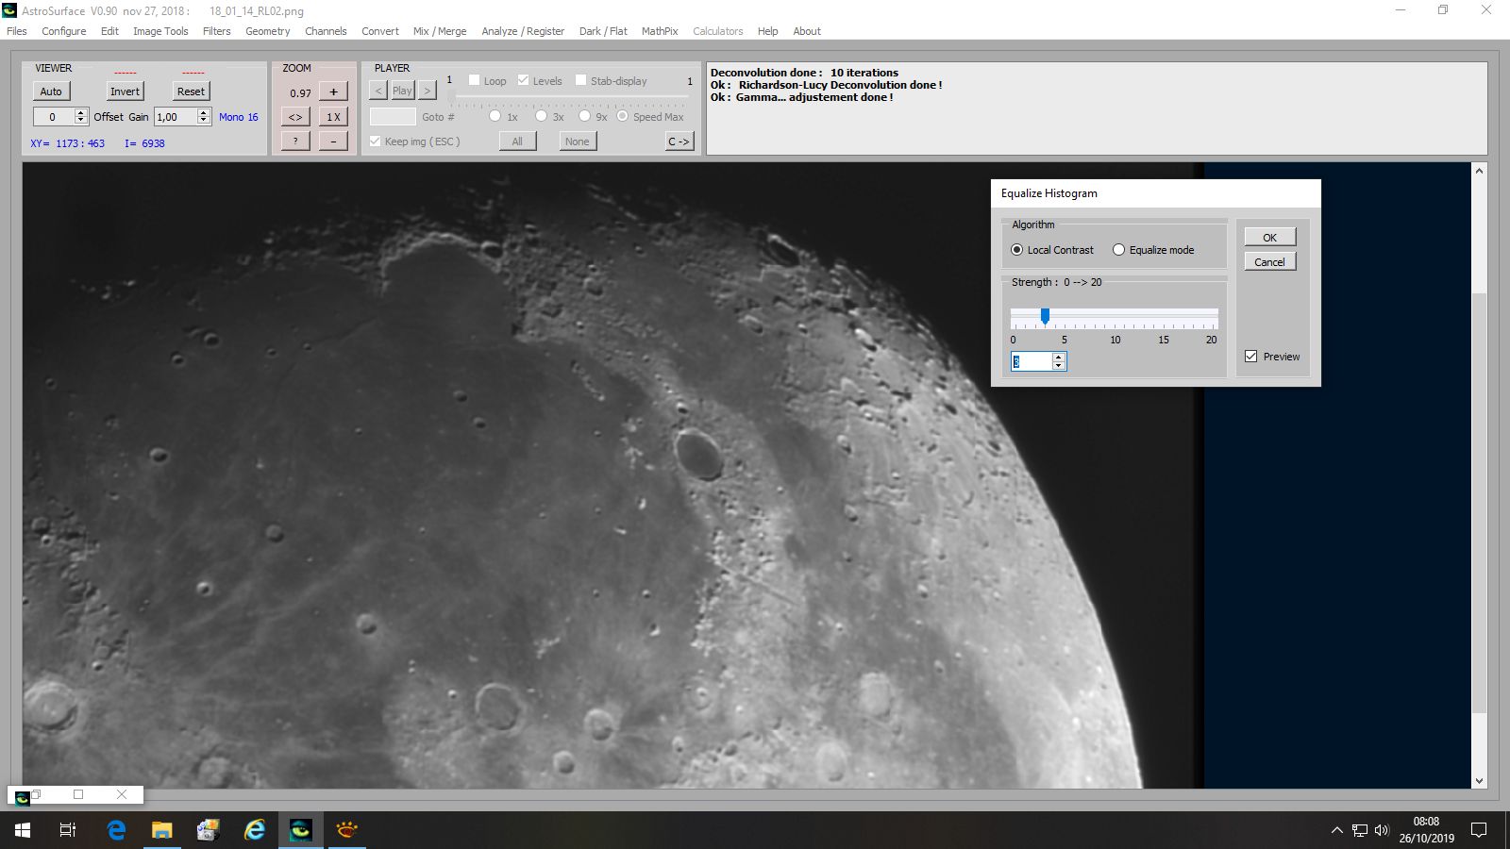The width and height of the screenshot is (1510, 849).
Task: Click the Strength slider handle
Action: [x=1045, y=316]
